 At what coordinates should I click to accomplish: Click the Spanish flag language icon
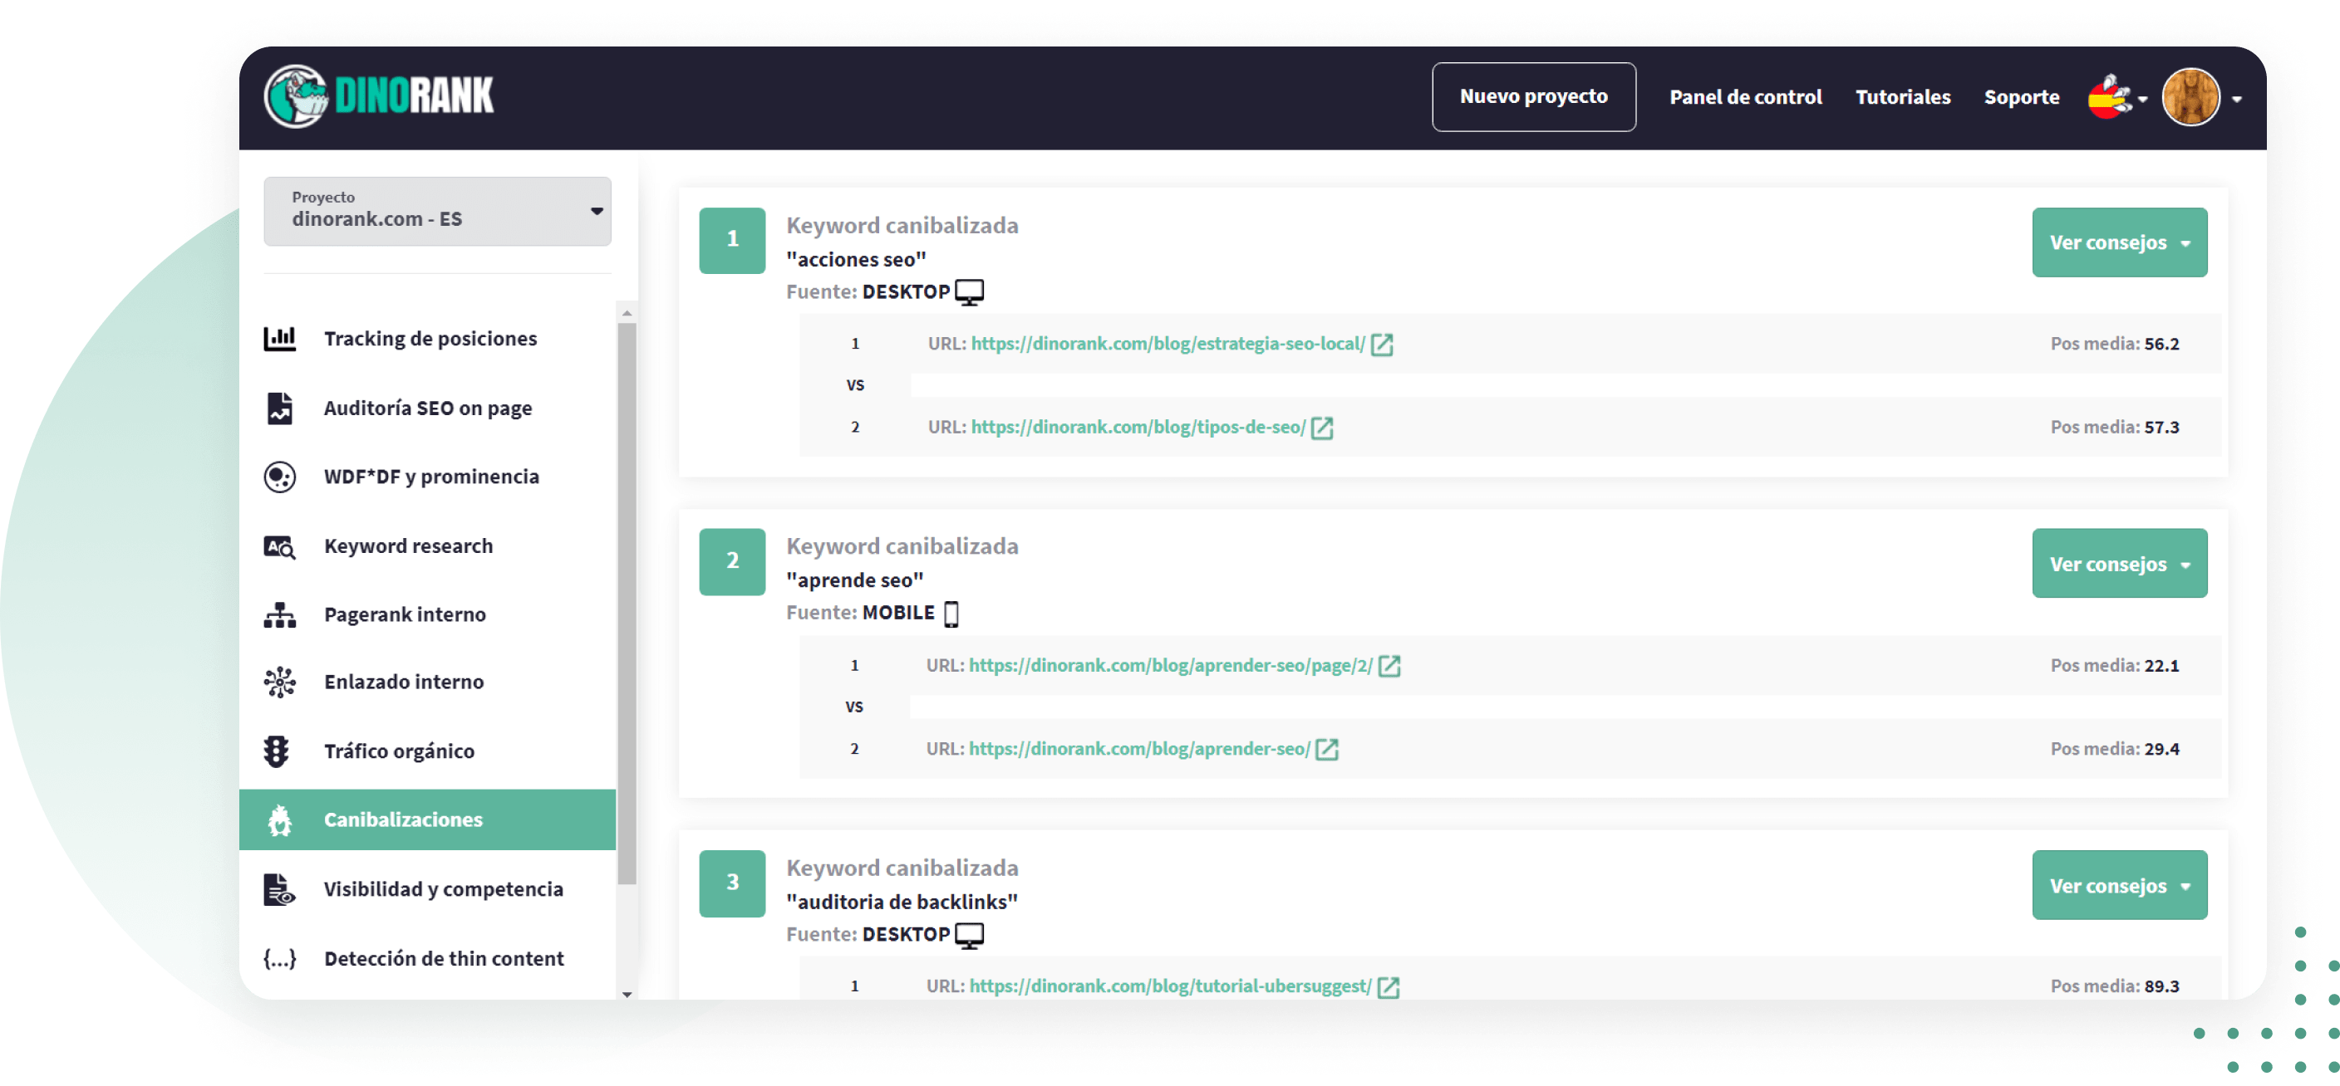tap(2108, 96)
